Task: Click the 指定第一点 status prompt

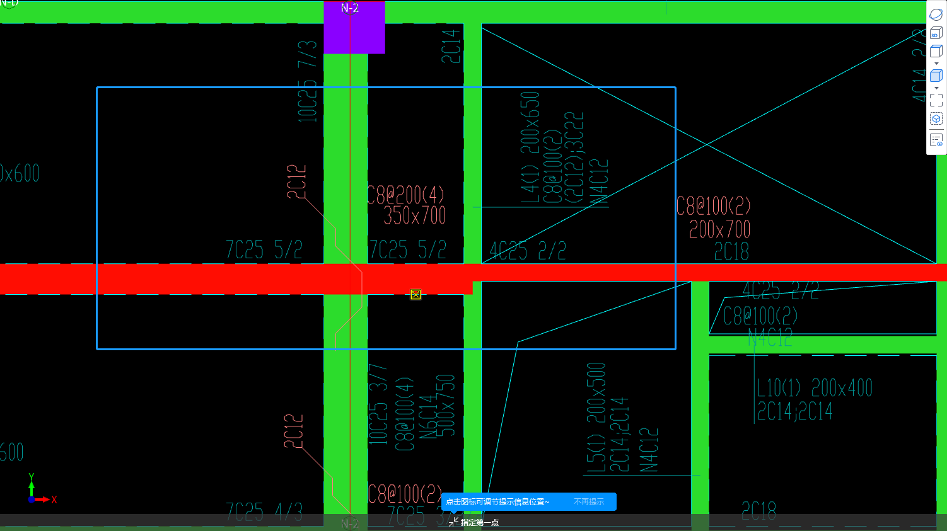Action: [480, 523]
